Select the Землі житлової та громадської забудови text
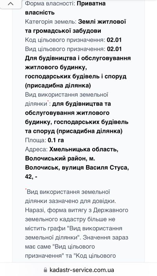Screen dimensions: 157x276 pos(76,26)
